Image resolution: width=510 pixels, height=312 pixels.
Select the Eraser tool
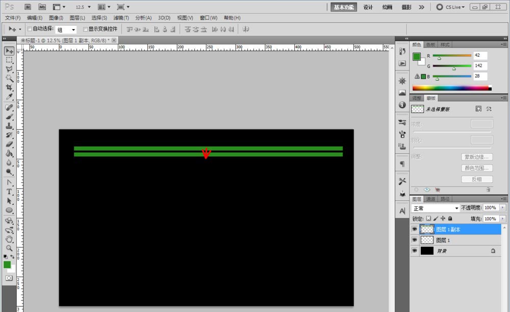pos(9,144)
